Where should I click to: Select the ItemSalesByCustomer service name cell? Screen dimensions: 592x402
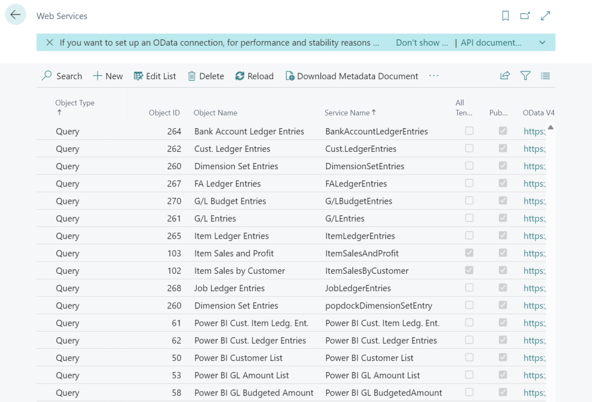coord(367,270)
